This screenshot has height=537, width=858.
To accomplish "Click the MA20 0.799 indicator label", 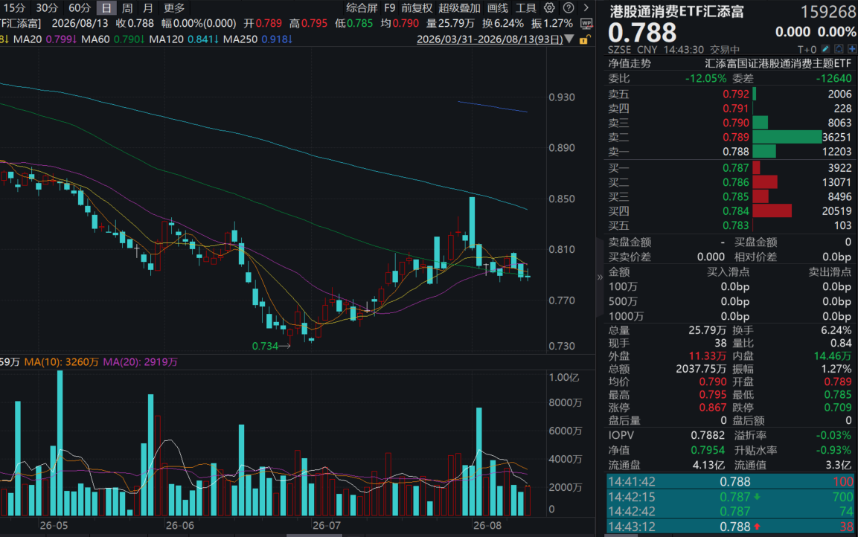I will 45,39.
